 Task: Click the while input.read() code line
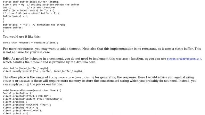pyautogui.click(x=29, y=11)
